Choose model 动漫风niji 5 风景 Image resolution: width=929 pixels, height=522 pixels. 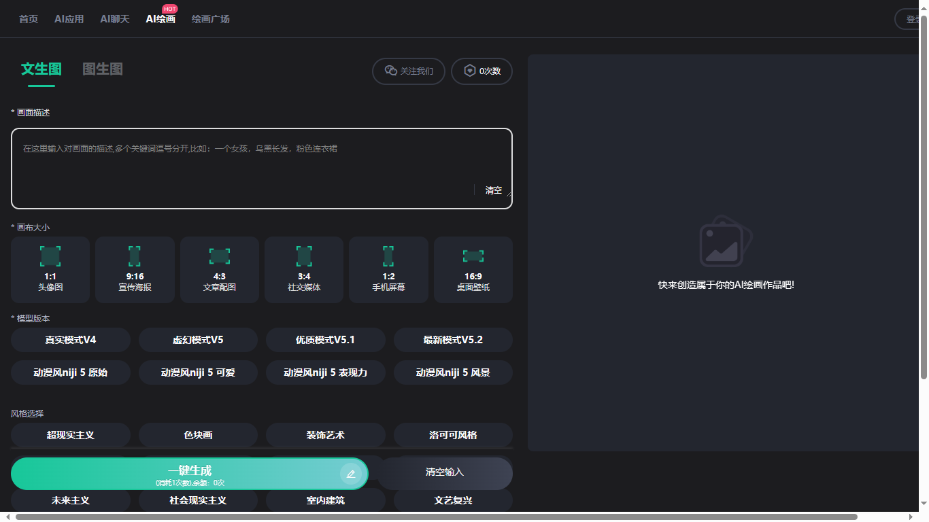coord(453,372)
